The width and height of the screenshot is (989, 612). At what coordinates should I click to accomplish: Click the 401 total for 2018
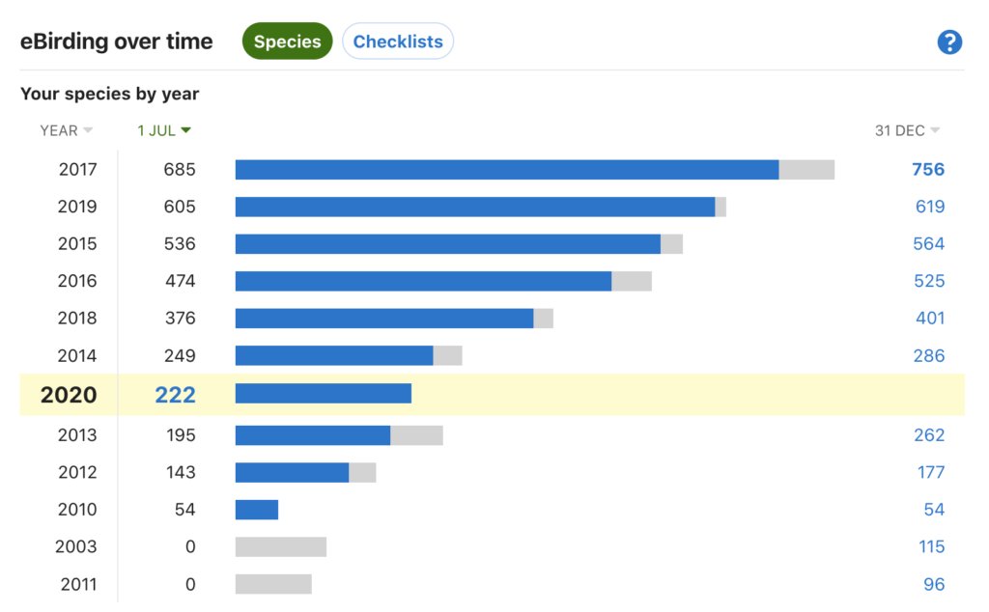pos(930,319)
